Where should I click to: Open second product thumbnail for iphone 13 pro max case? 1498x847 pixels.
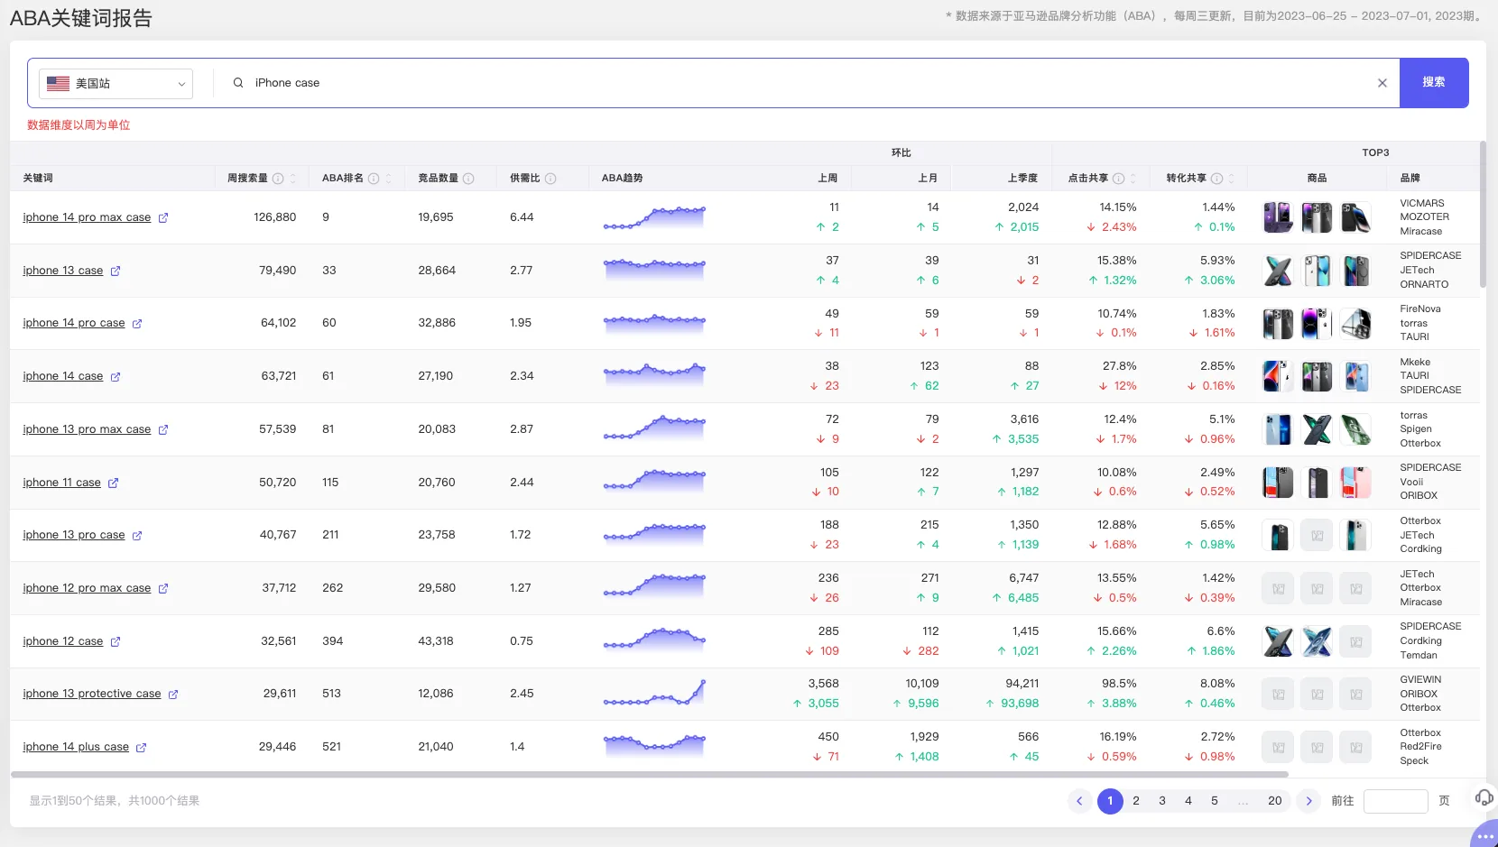click(x=1317, y=429)
